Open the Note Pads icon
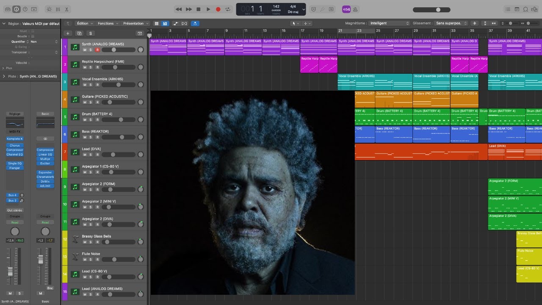This screenshot has height=305, width=542. point(517,9)
